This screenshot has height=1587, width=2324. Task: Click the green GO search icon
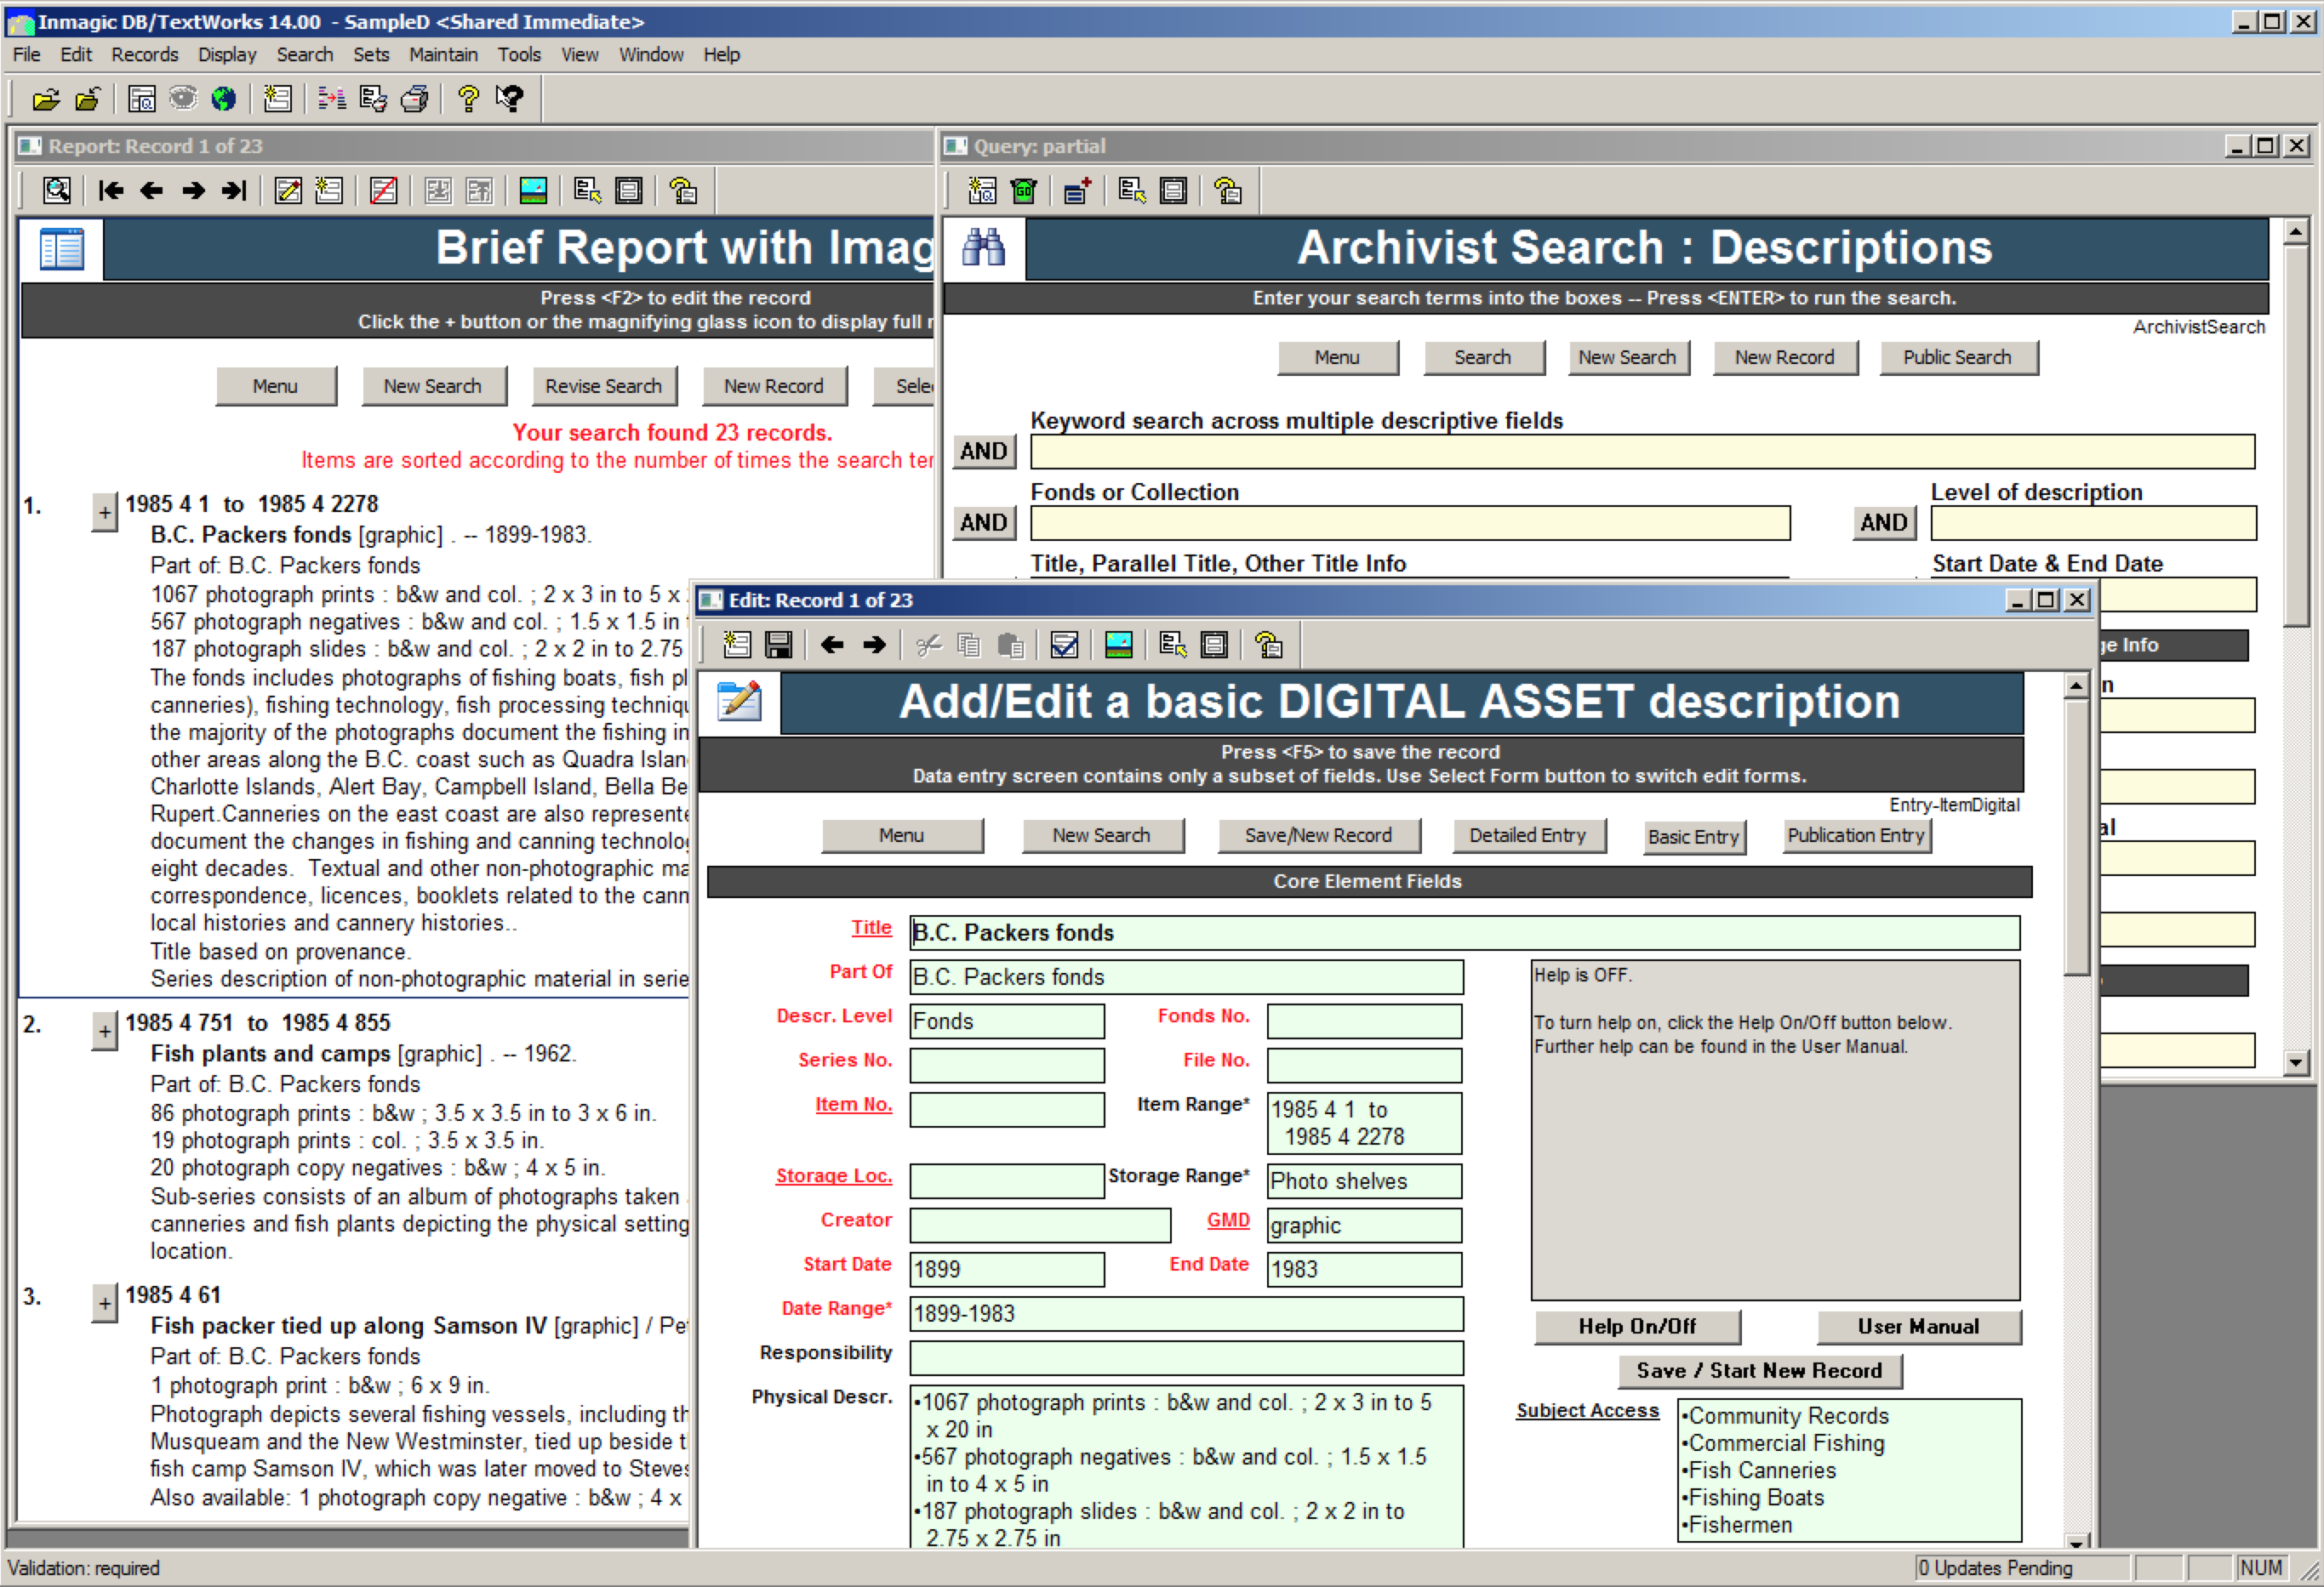pos(1024,191)
